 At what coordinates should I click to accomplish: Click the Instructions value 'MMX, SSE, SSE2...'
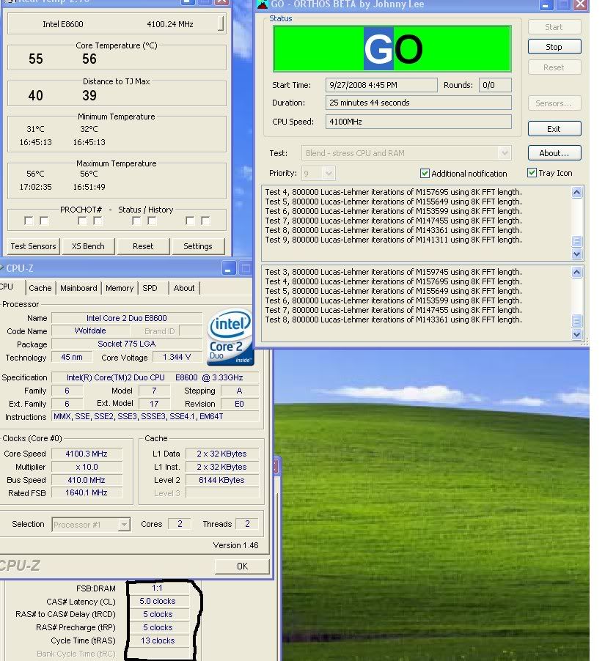[155, 416]
